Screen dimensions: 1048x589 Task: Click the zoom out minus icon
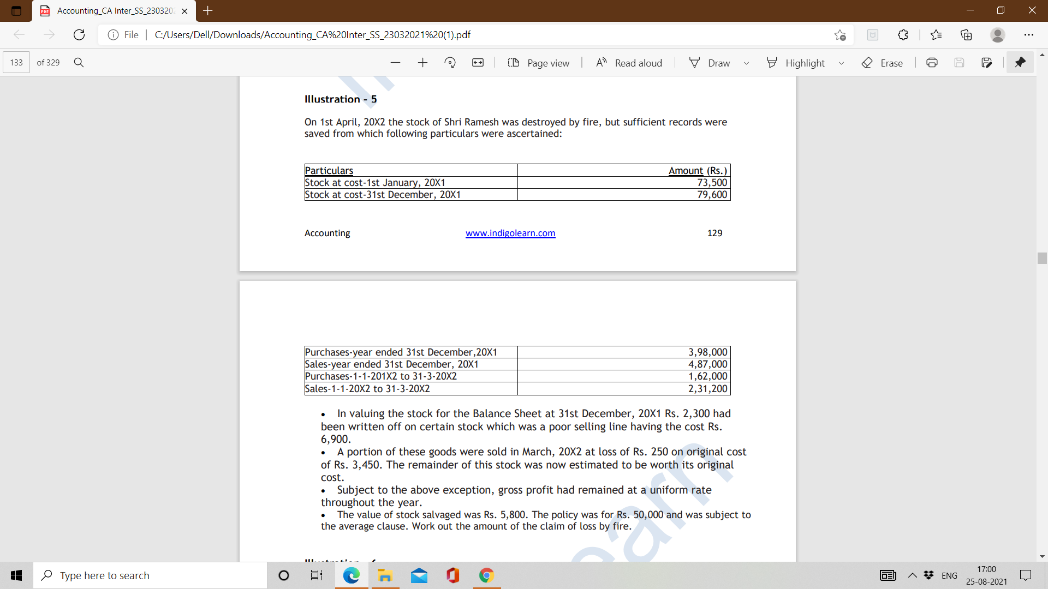pyautogui.click(x=395, y=63)
